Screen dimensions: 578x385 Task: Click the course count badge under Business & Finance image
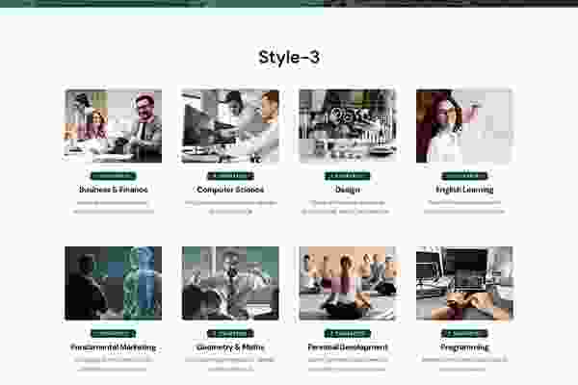click(x=113, y=176)
